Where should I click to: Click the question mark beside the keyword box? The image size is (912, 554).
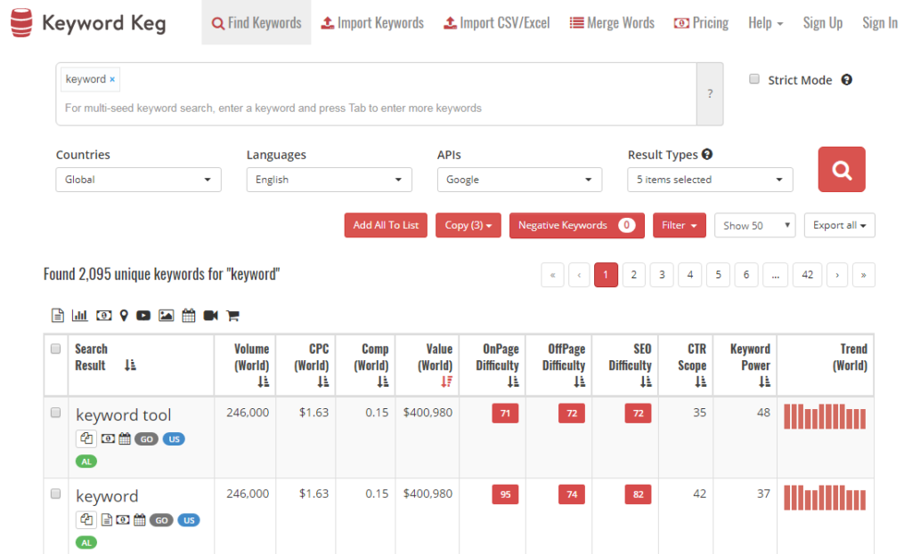[710, 93]
